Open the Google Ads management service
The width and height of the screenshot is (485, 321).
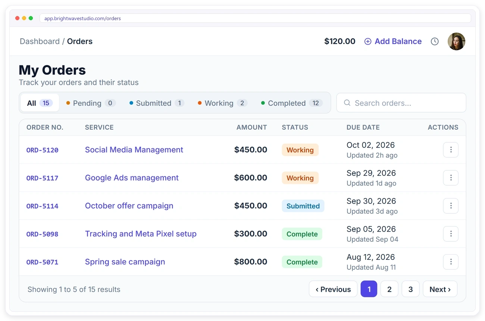coord(132,178)
